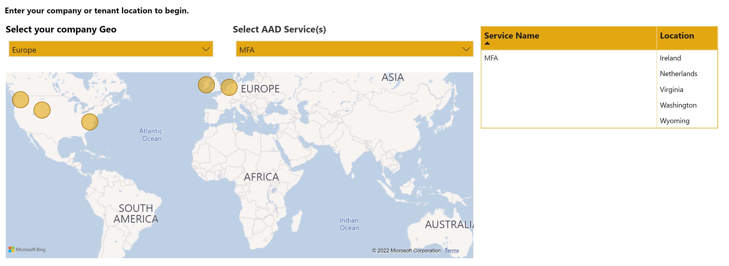729x266 pixels.
Task: Select the Wyoming map bubble
Action: coord(42,110)
